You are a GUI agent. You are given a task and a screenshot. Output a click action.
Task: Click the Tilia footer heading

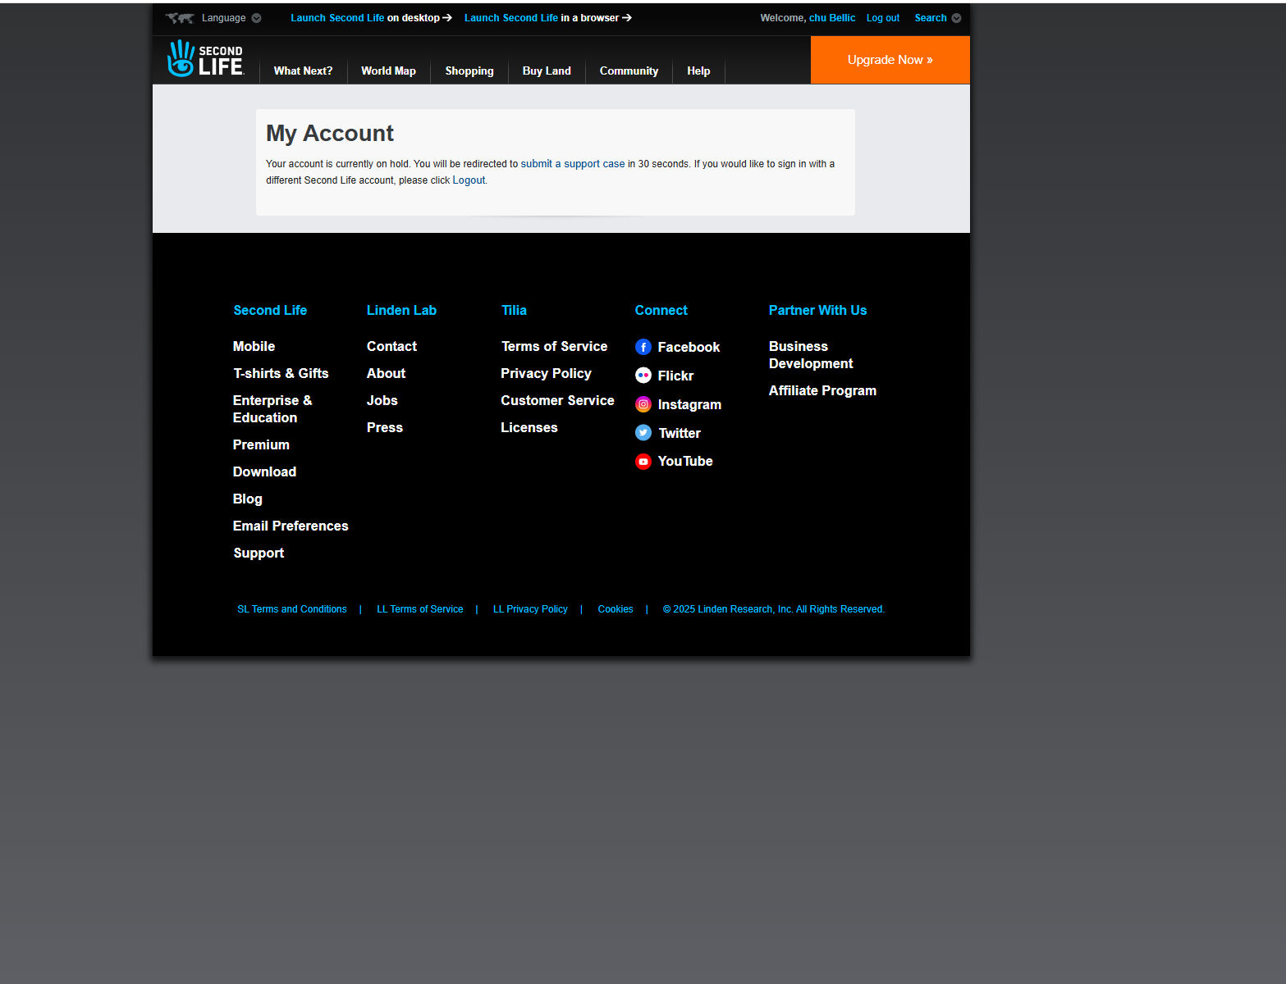pyautogui.click(x=514, y=311)
